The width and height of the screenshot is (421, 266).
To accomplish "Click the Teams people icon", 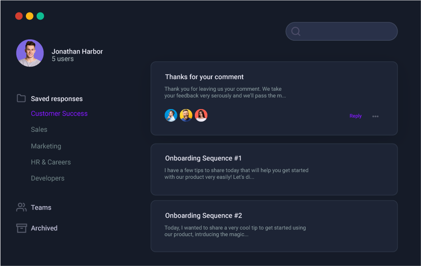I will 21,207.
